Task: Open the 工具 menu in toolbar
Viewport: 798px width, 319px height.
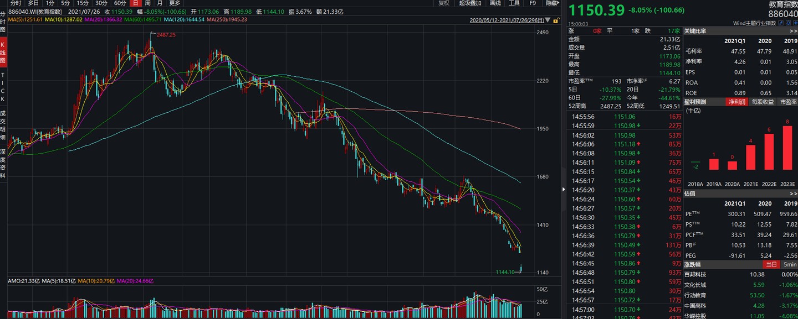Action: (514, 3)
